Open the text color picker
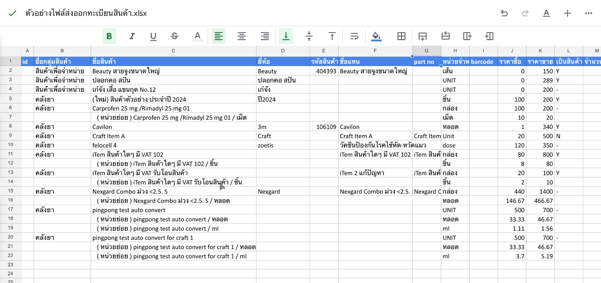 [197, 36]
